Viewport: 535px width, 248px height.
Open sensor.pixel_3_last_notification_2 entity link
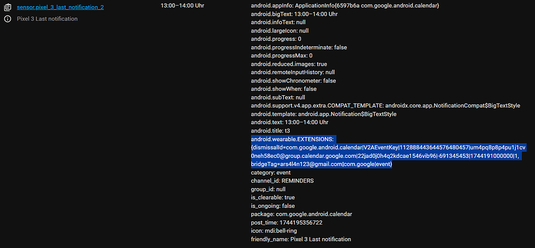click(60, 7)
